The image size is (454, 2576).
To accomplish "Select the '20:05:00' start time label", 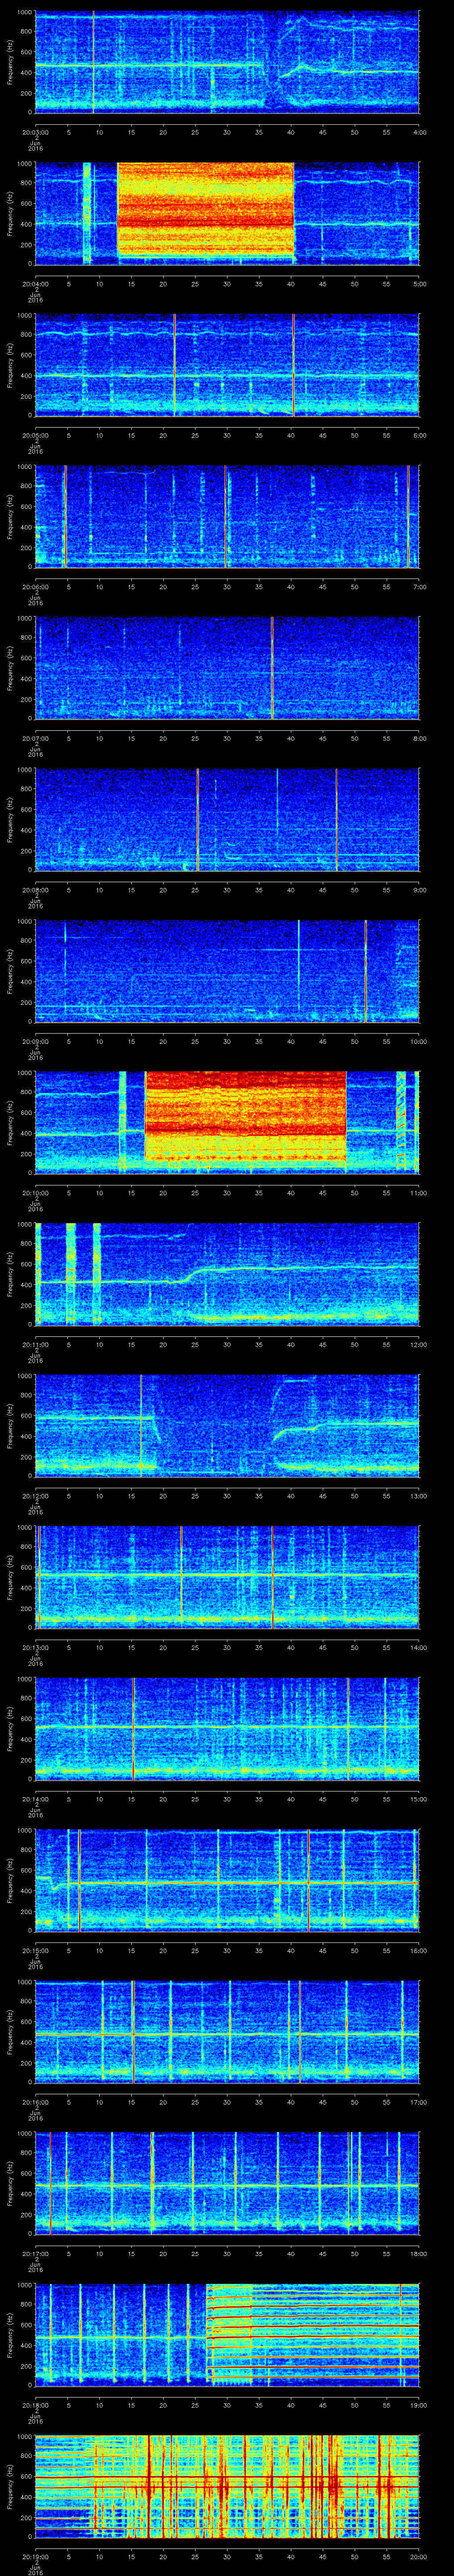I will 35,435.
